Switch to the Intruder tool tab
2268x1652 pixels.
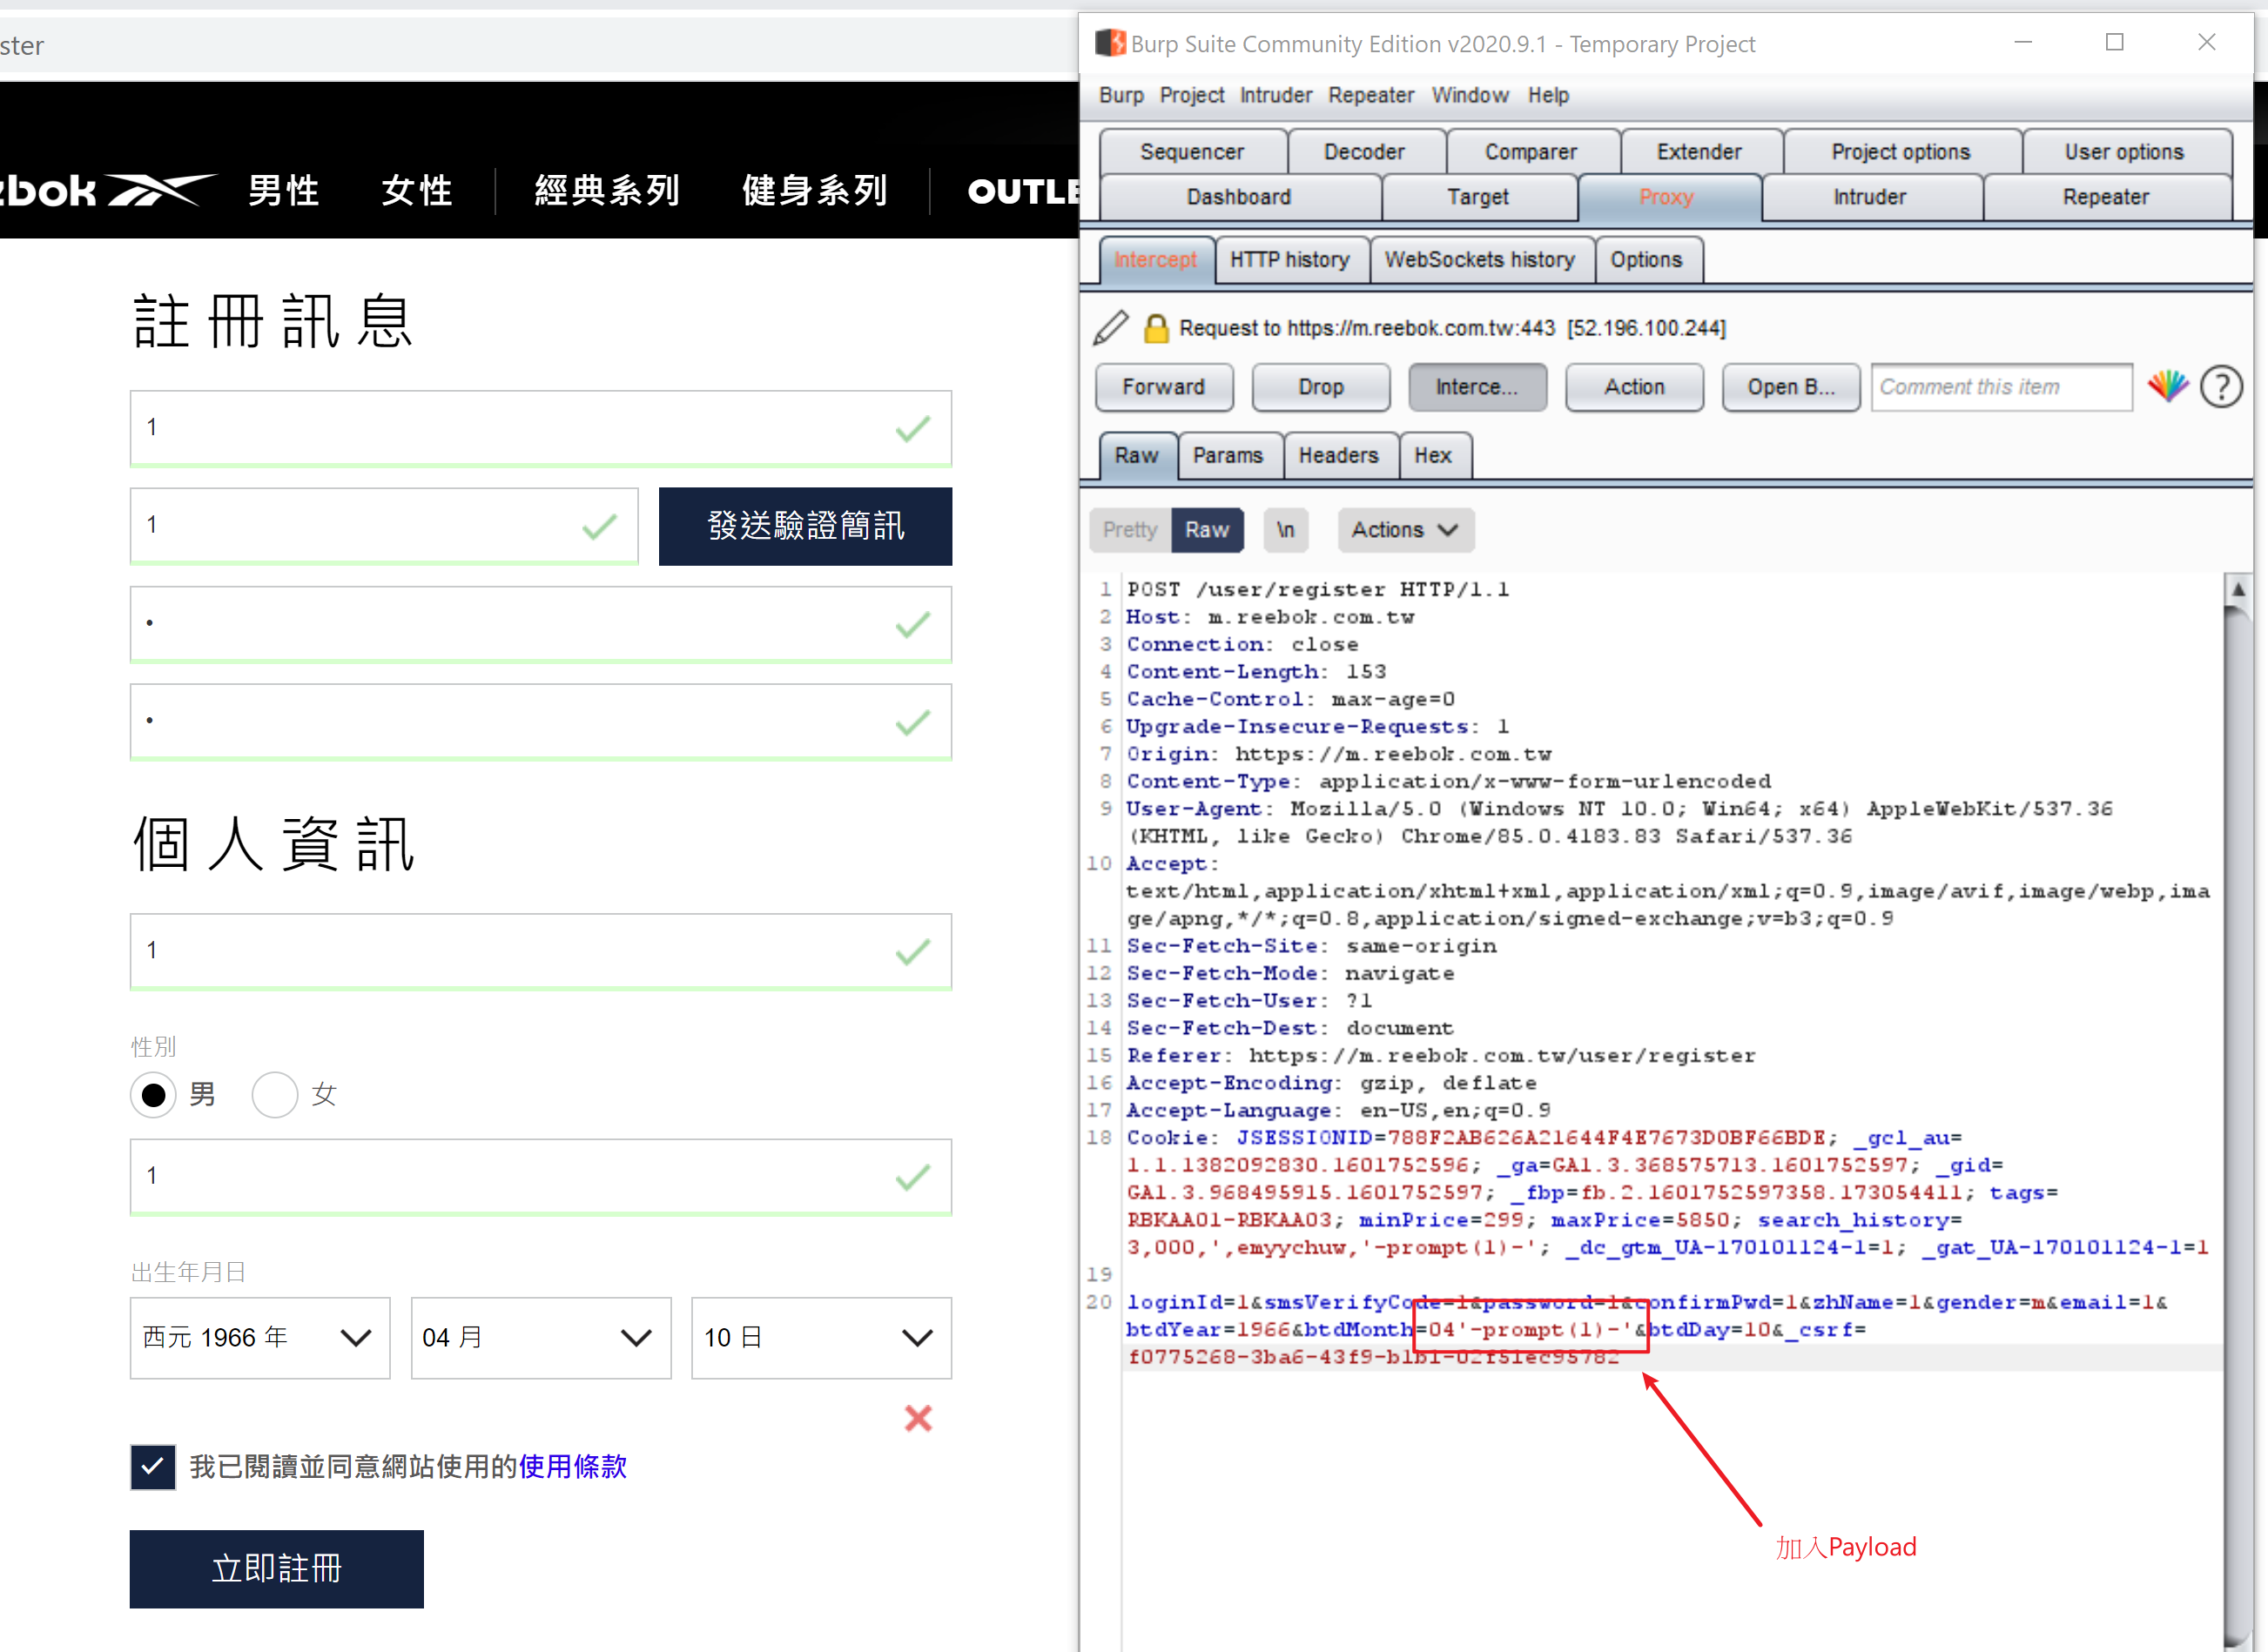click(x=1870, y=197)
